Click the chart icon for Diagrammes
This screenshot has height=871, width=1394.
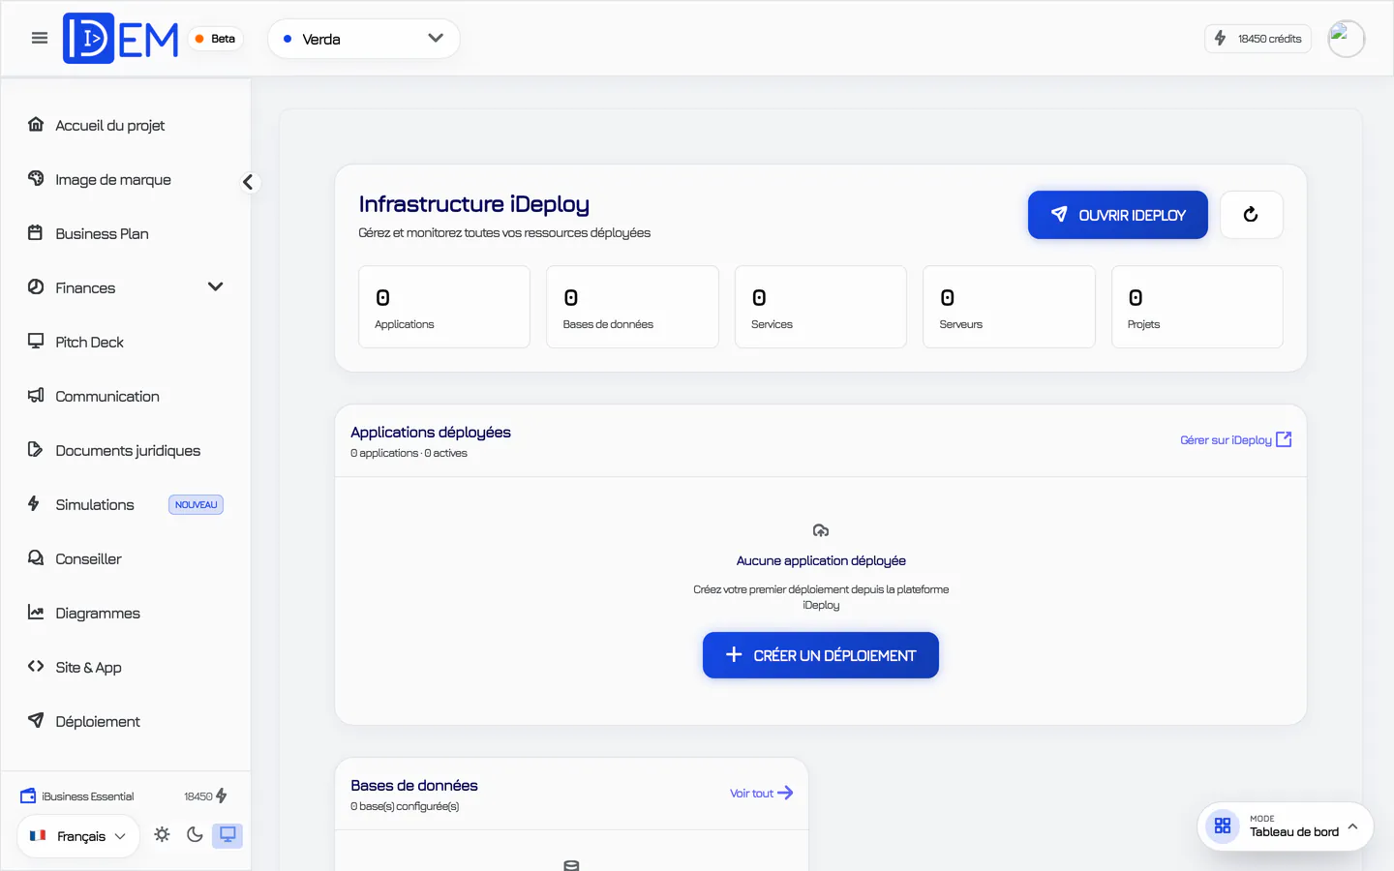pos(36,612)
